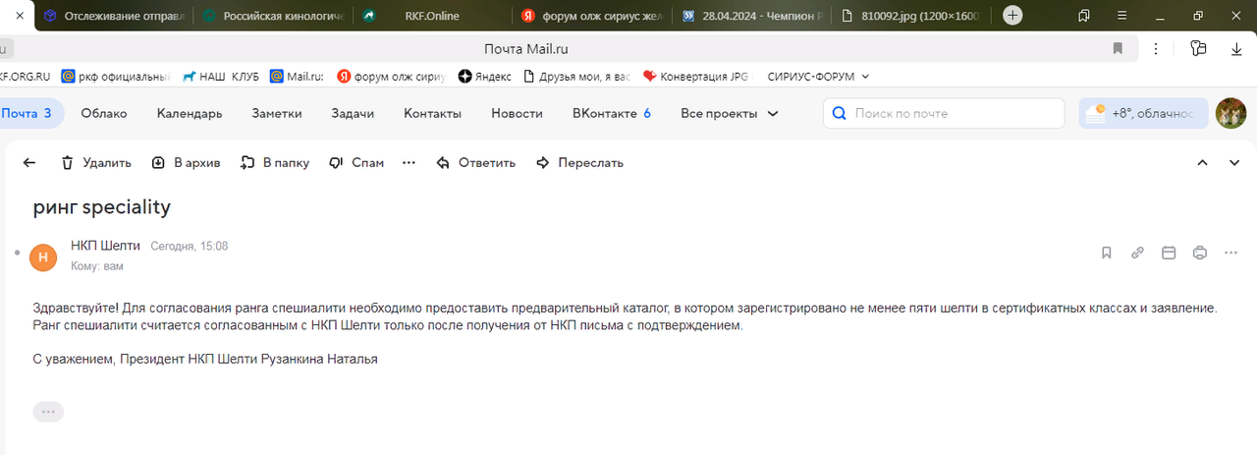Open a new browser tab with plus button
The height and width of the screenshot is (455, 1257).
[1012, 16]
